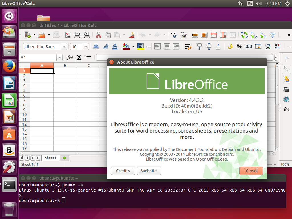Expand the Liberation Sans font name dropdown

[64, 47]
